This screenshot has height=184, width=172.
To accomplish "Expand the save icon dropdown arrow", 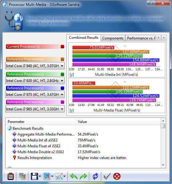I will [40, 176].
